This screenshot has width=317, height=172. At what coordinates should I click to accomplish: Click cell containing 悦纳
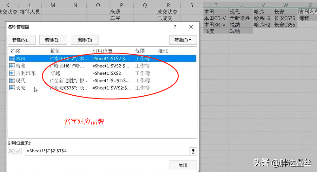pyautogui.click(x=241, y=25)
